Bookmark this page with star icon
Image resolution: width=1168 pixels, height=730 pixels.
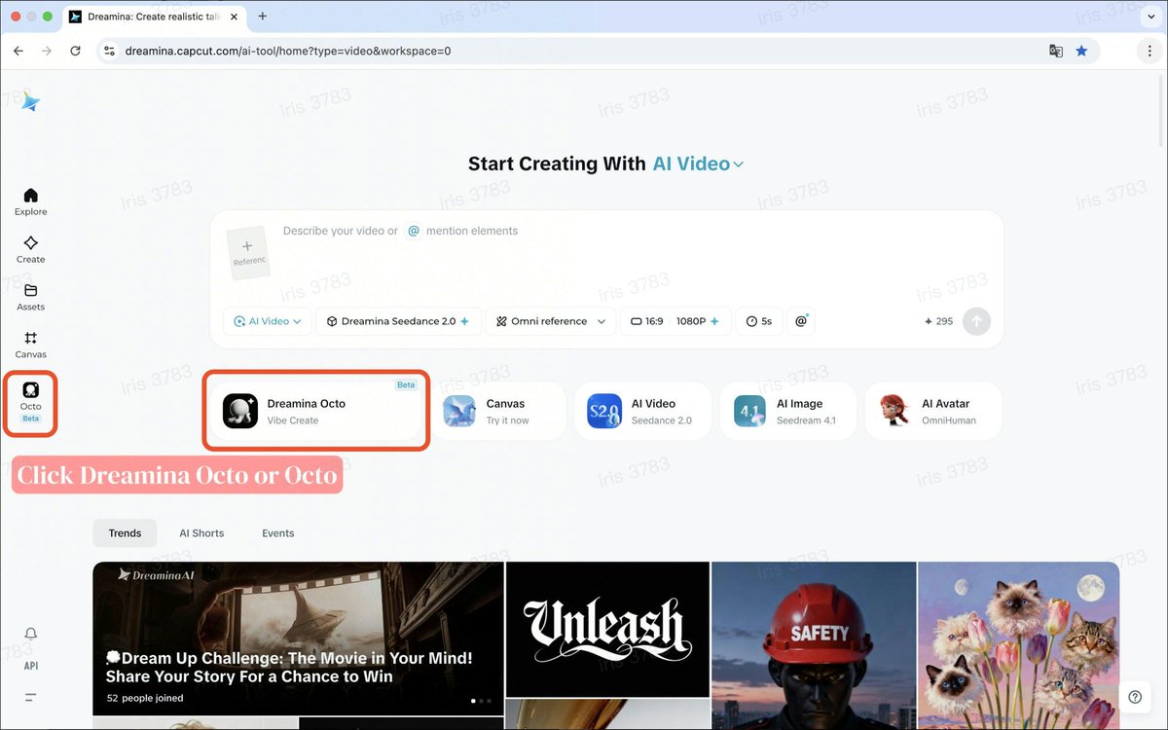click(x=1081, y=51)
